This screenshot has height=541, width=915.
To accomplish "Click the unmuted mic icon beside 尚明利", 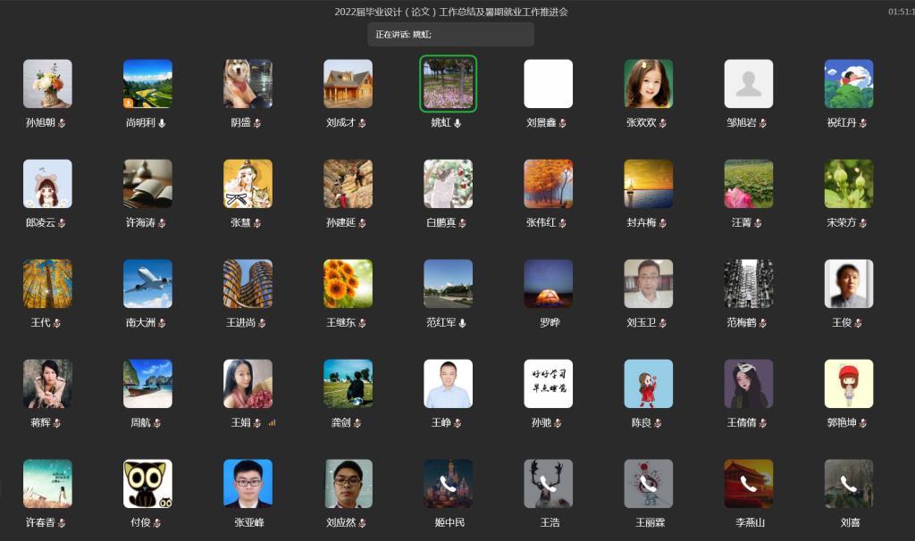I will click(162, 123).
